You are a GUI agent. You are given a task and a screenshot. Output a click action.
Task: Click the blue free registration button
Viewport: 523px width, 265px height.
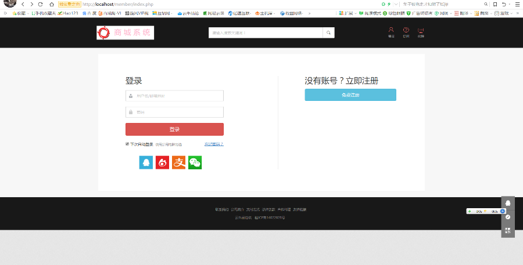click(x=350, y=95)
